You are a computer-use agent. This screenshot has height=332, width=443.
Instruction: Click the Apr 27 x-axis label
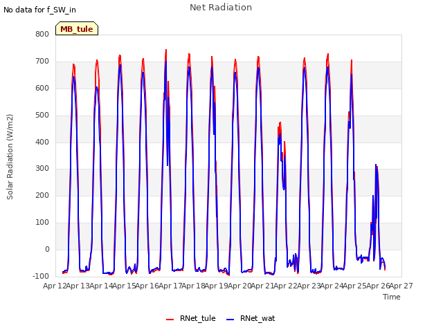401,286
